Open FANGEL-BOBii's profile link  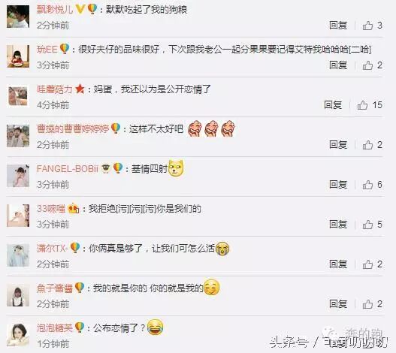point(68,169)
